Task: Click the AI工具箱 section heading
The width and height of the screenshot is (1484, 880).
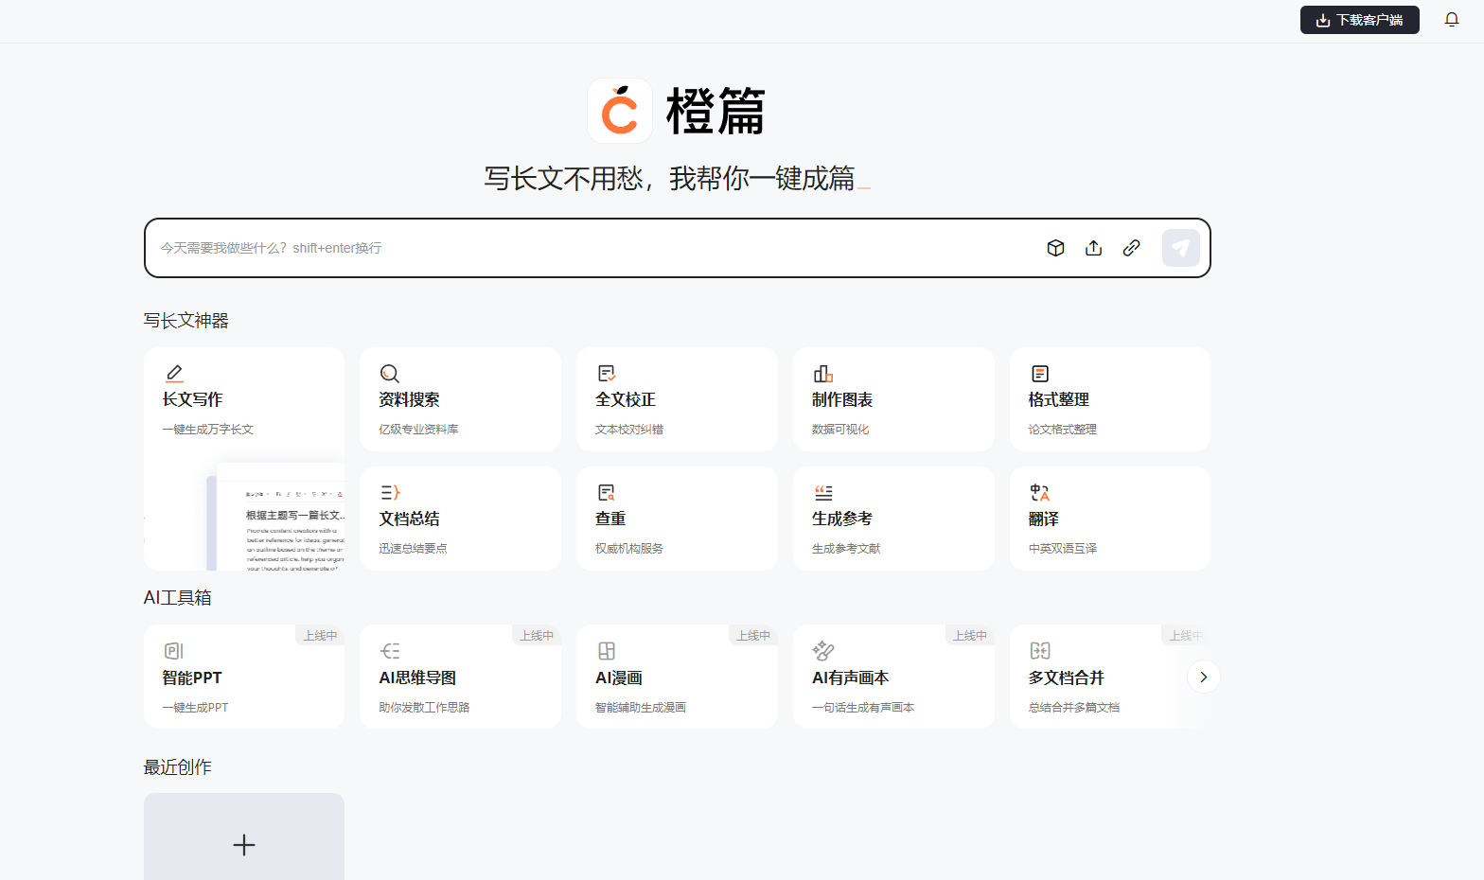Action: (178, 598)
